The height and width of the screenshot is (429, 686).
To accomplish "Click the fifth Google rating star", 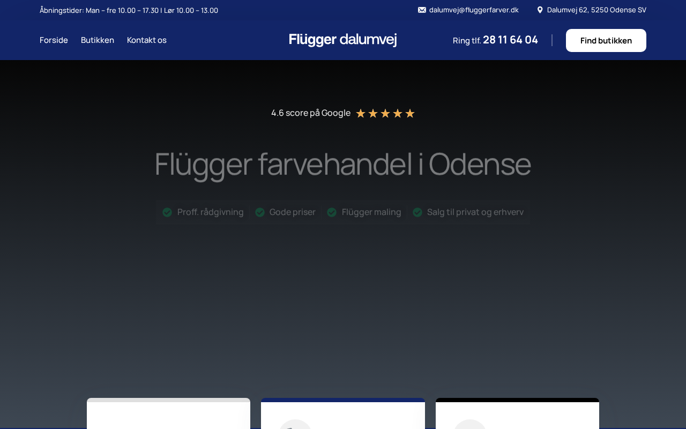I will 410,113.
